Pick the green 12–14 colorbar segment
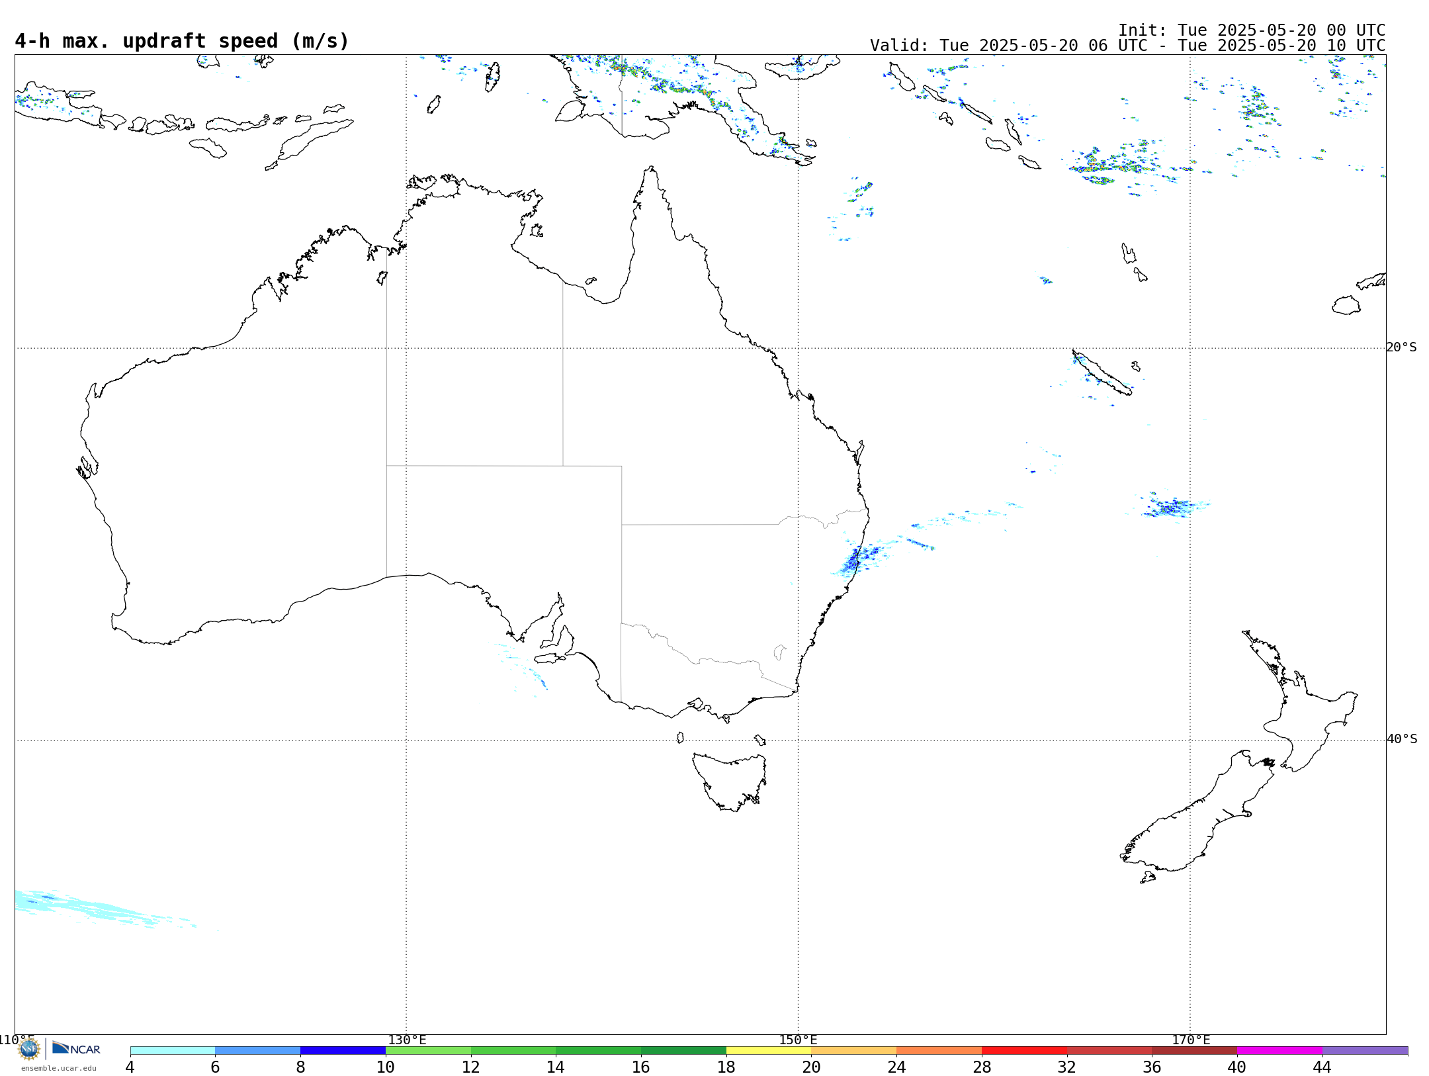 click(x=513, y=1051)
